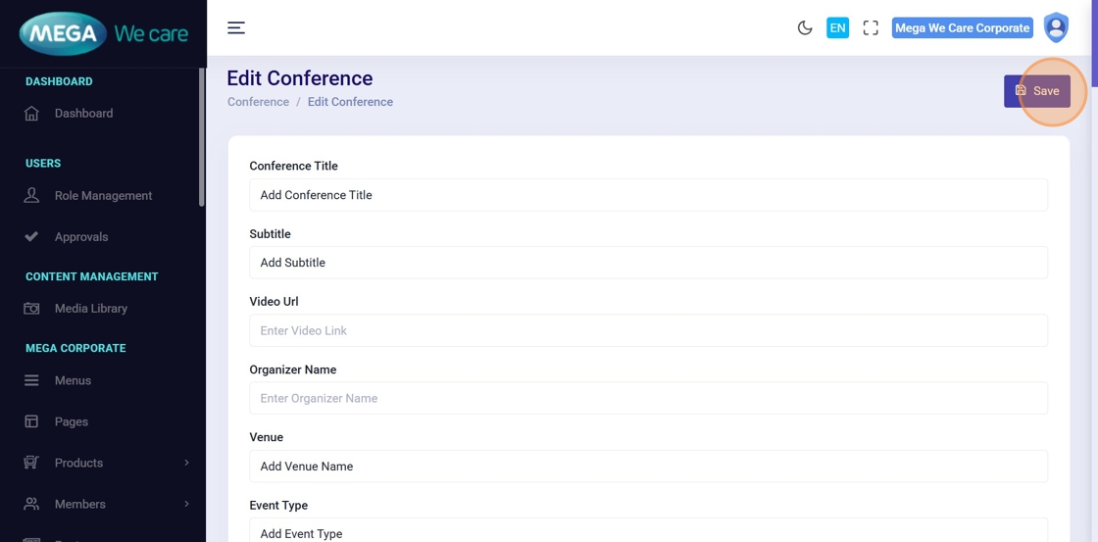This screenshot has width=1098, height=542.
Task: Click the Conference breadcrumb link
Action: click(x=258, y=102)
